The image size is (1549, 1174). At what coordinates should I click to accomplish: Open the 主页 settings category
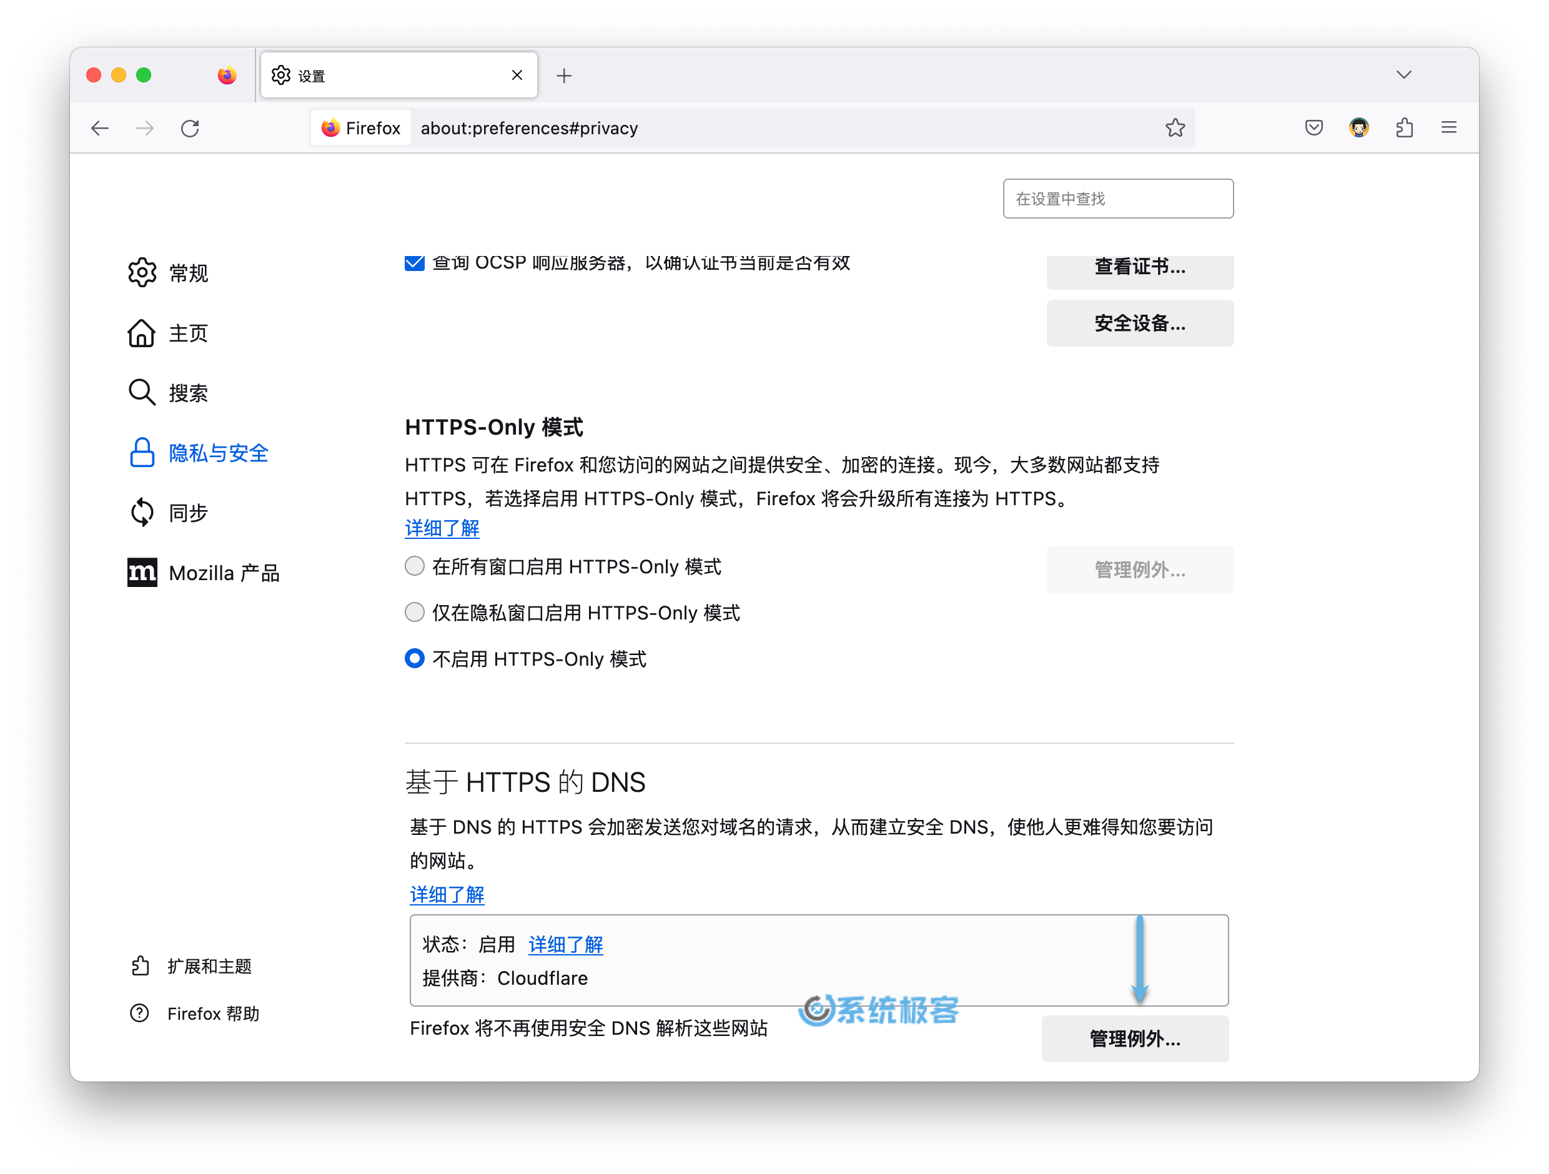[169, 332]
